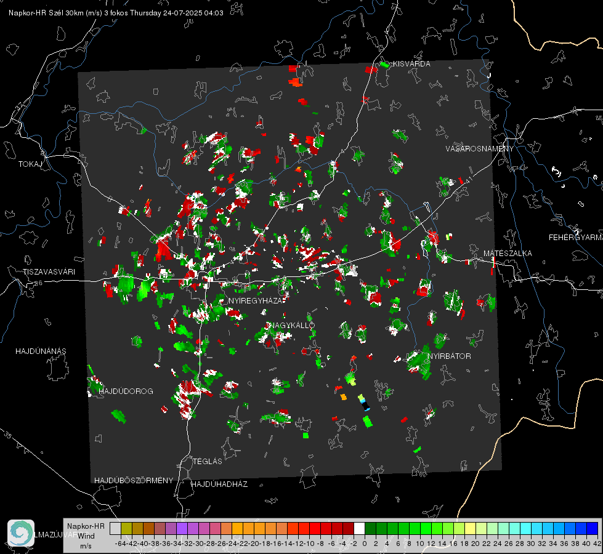The width and height of the screenshot is (603, 554).
Task: Click the swirl logo icon at bottom-left
Action: (x=21, y=533)
